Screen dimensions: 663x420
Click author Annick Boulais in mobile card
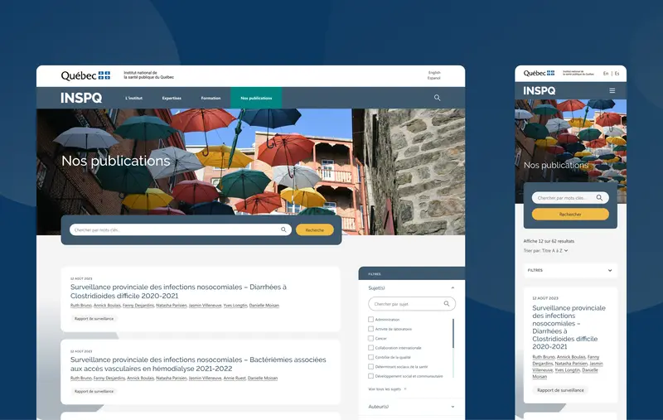pos(571,357)
